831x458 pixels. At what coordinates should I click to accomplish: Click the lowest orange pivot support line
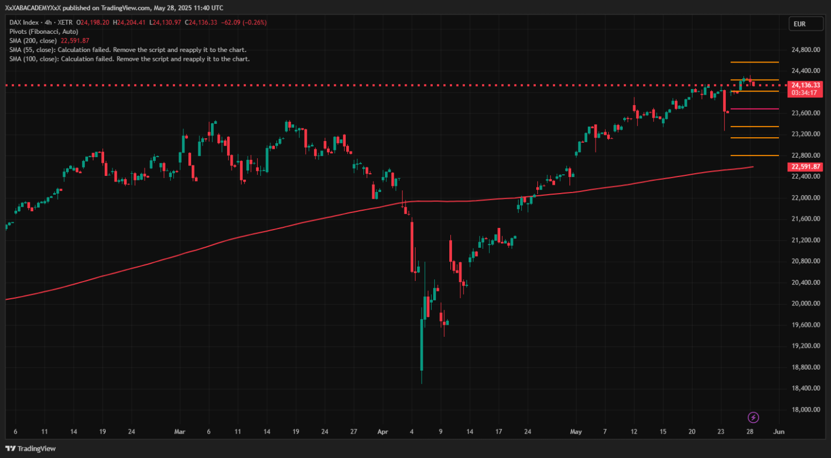[755, 155]
